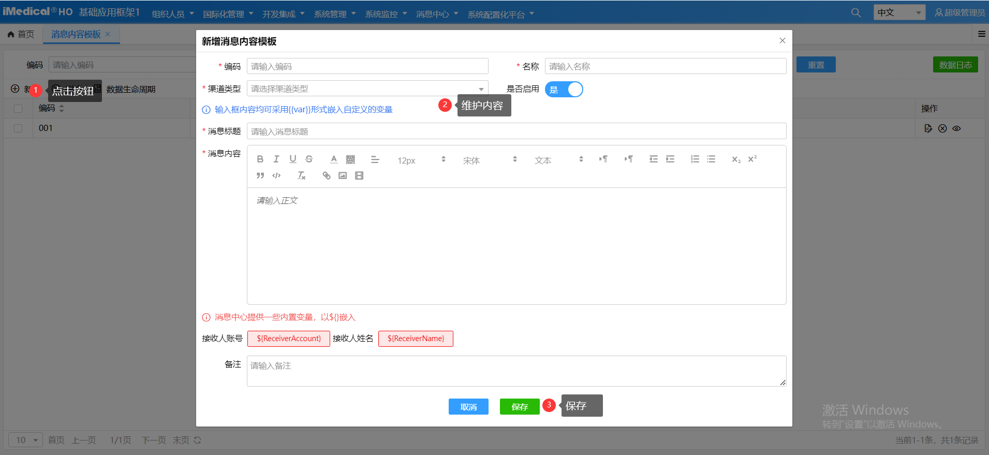
Task: Start an ordered numbered list
Action: click(695, 159)
